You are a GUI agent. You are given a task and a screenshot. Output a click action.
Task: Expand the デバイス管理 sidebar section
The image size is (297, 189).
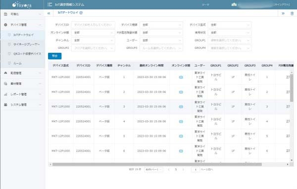click(22, 25)
